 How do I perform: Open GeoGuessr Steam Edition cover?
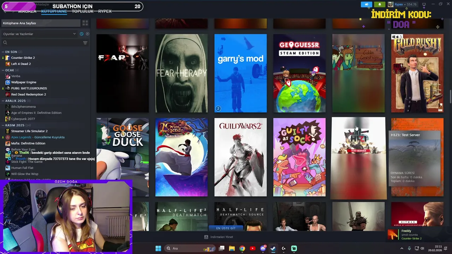coord(299,73)
